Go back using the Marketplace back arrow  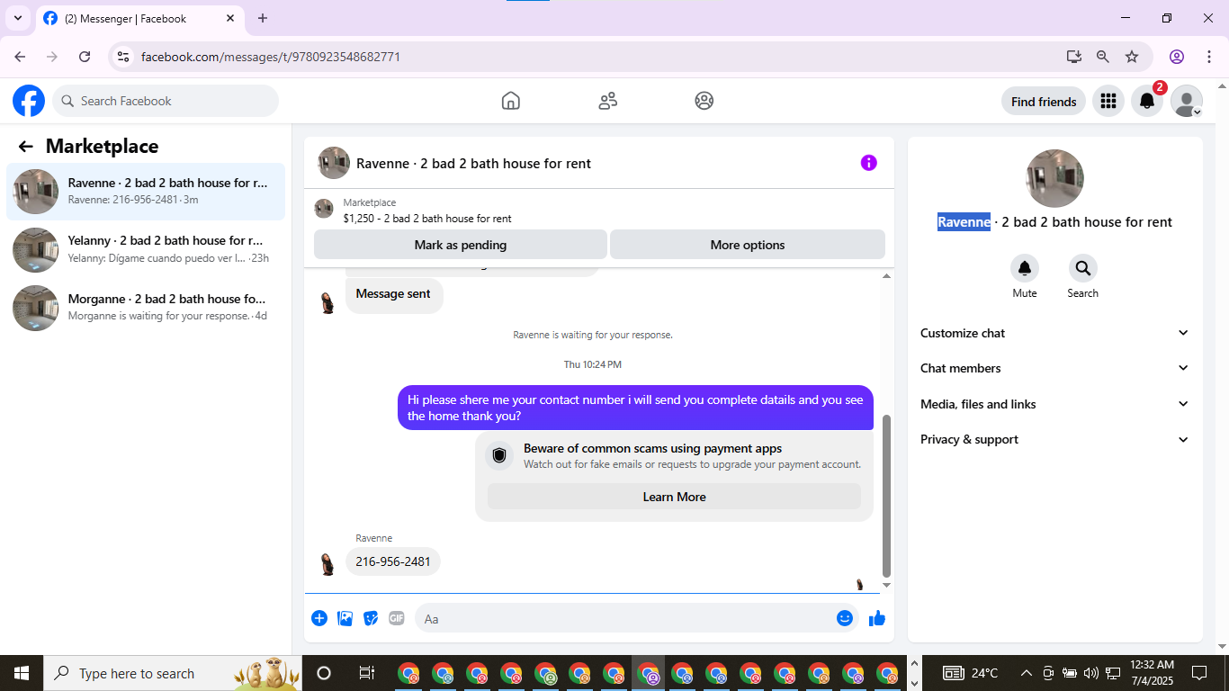point(26,147)
